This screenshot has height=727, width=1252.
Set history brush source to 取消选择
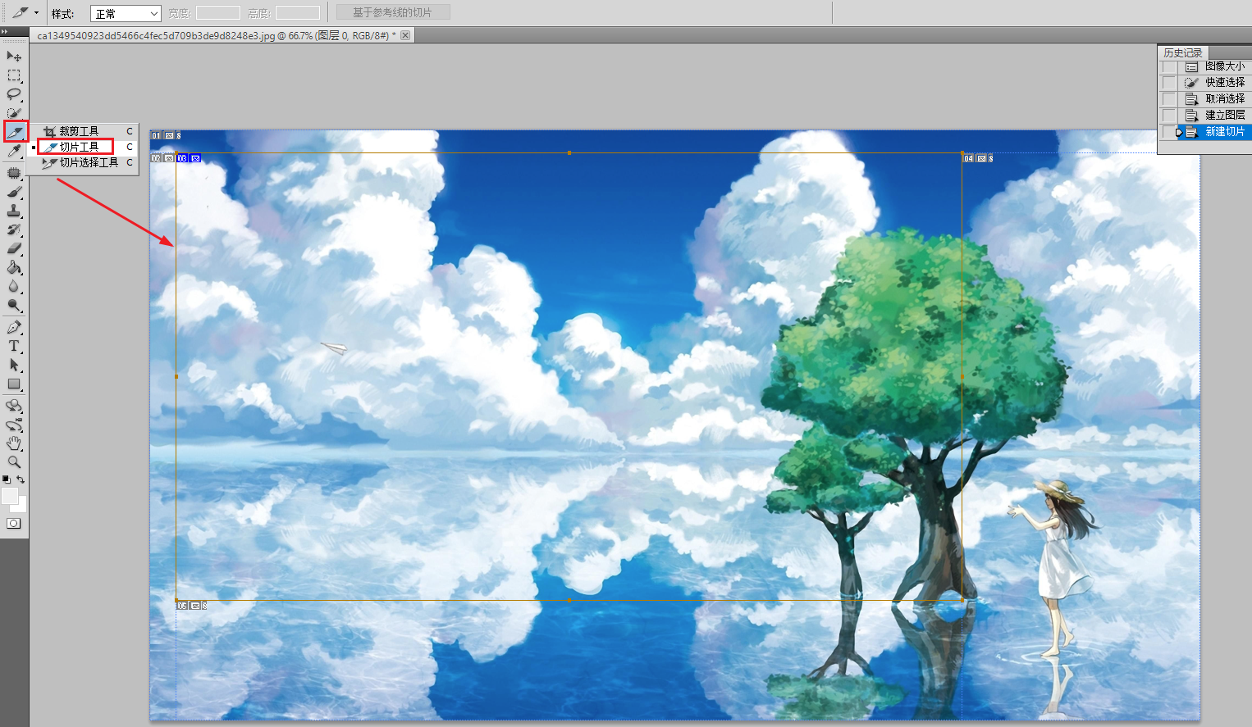[x=1168, y=99]
